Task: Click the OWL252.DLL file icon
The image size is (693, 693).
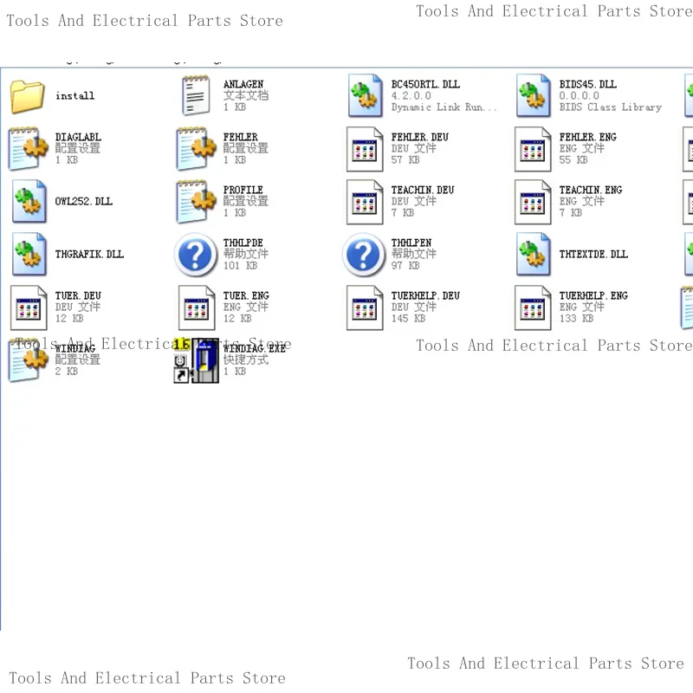Action: [29, 201]
